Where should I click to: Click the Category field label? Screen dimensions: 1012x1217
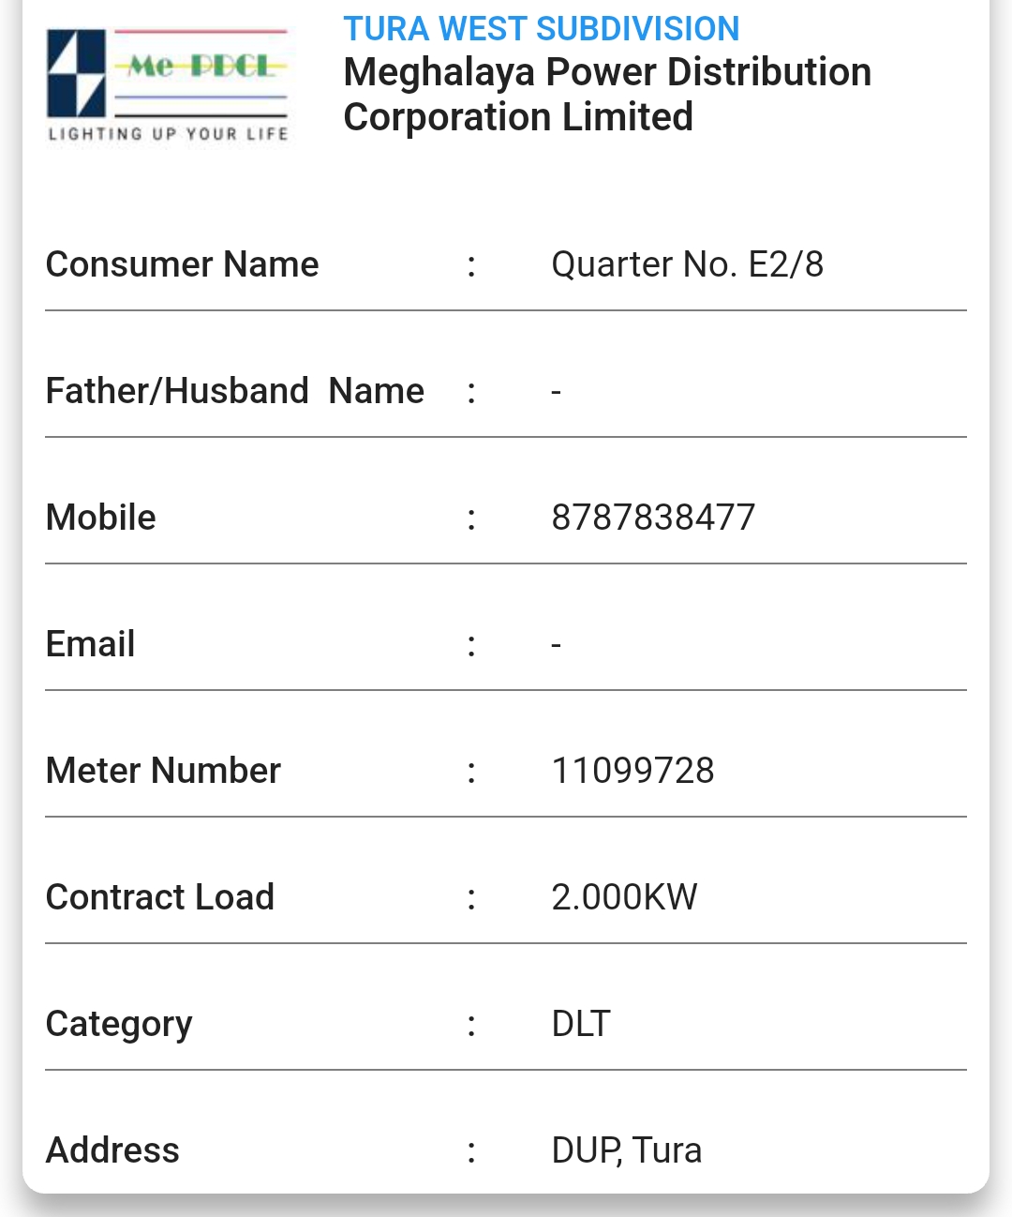point(118,1024)
